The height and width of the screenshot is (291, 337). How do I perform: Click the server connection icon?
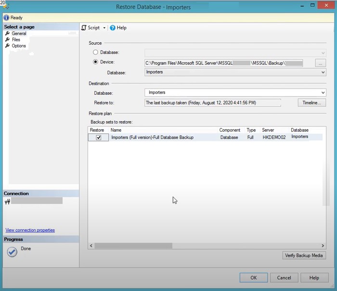(x=7, y=202)
